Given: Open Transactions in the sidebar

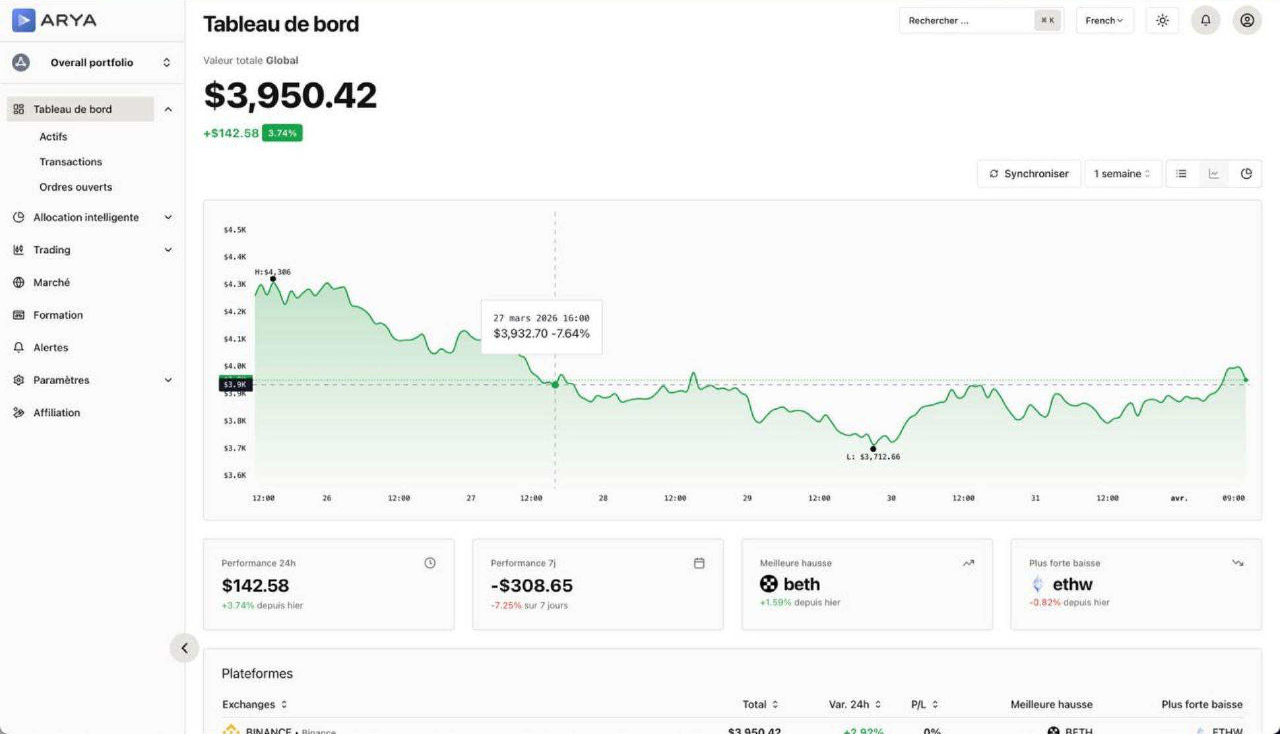Looking at the screenshot, I should pos(71,162).
